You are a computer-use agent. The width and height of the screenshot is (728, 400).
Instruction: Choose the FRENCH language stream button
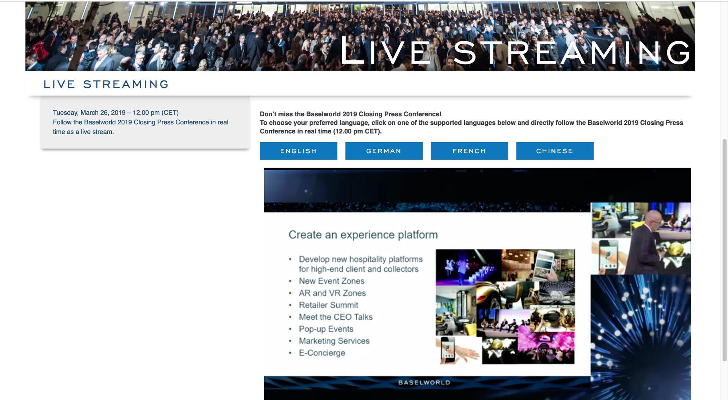click(x=470, y=151)
